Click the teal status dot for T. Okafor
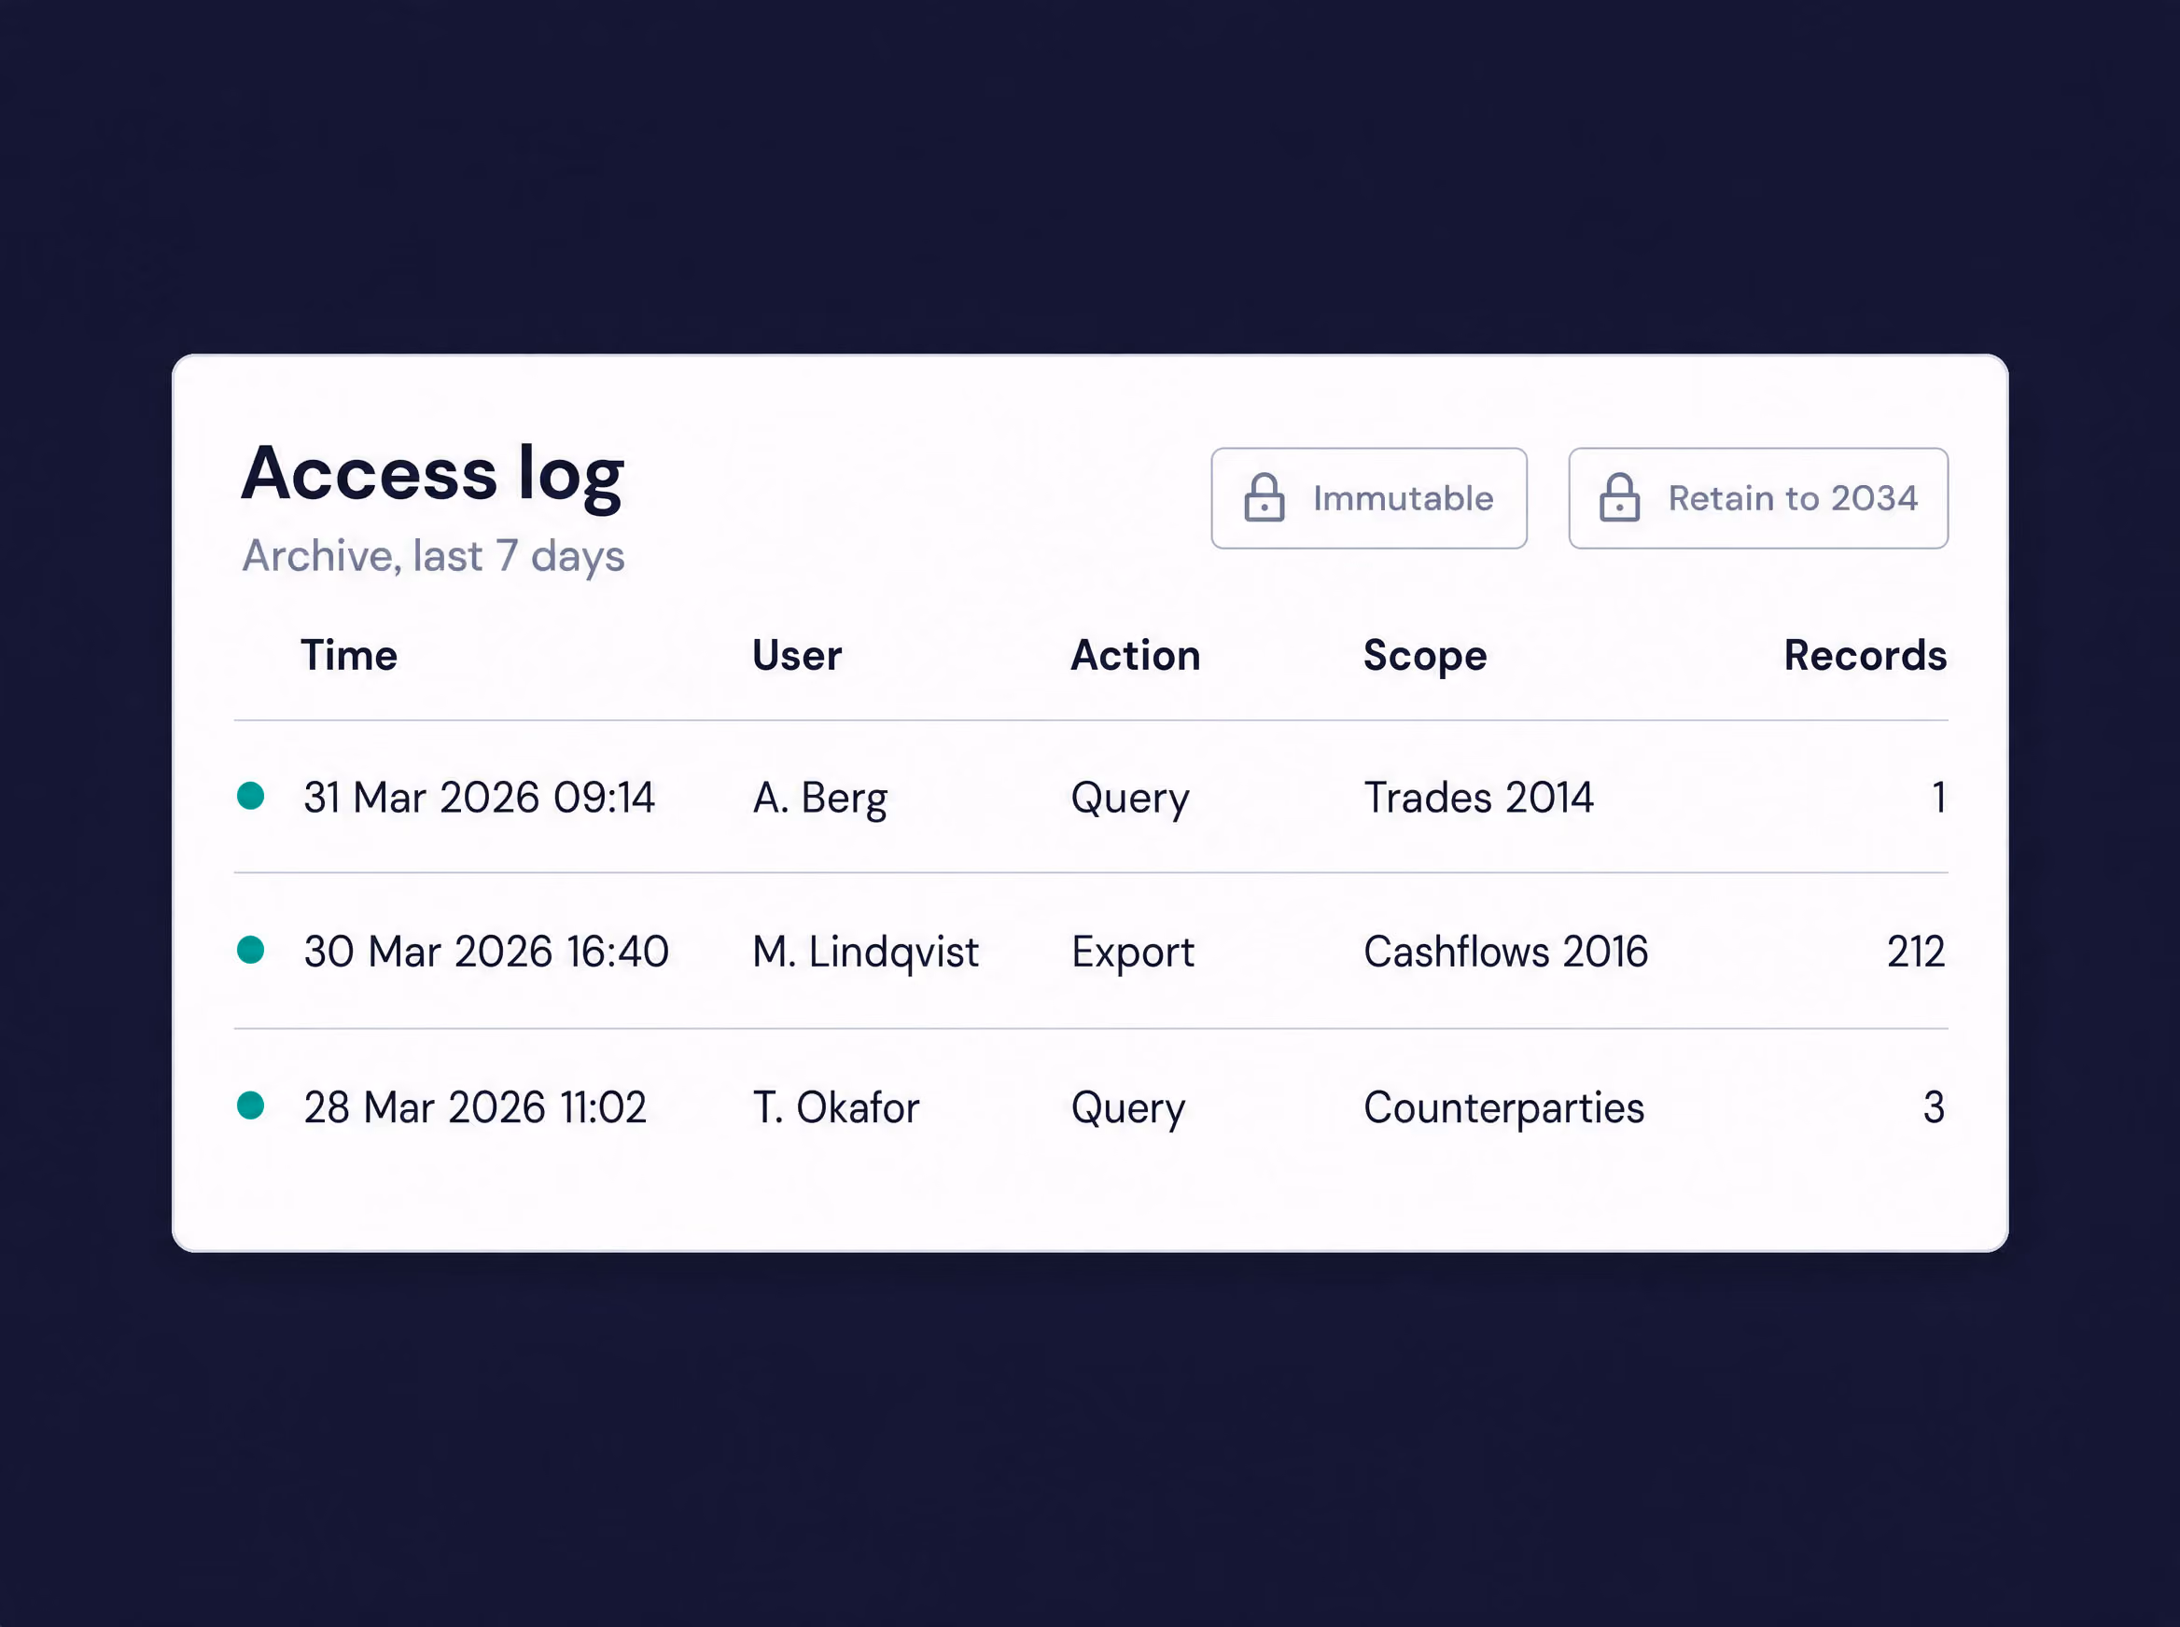Viewport: 2180px width, 1627px height. 250,1105
